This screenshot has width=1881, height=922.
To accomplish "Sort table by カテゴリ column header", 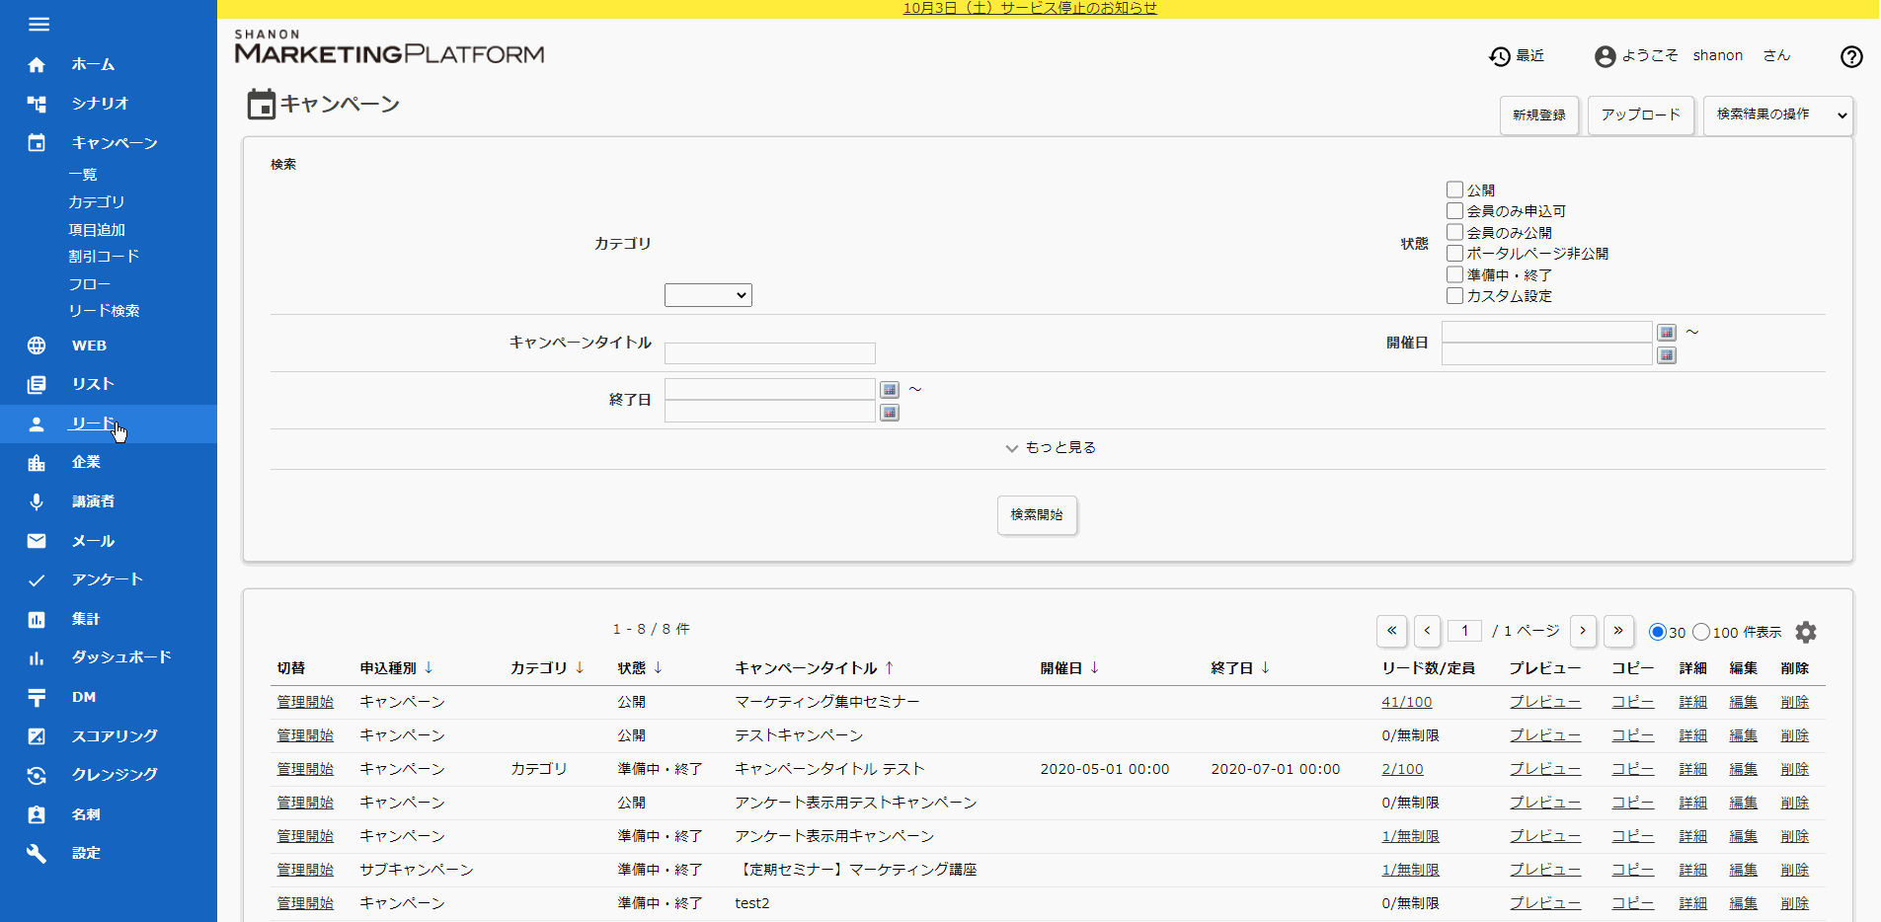I will tap(547, 668).
